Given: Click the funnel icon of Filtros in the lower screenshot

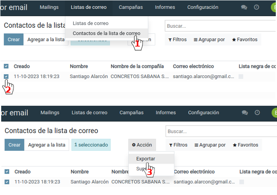Looking at the screenshot, I should tap(171, 145).
